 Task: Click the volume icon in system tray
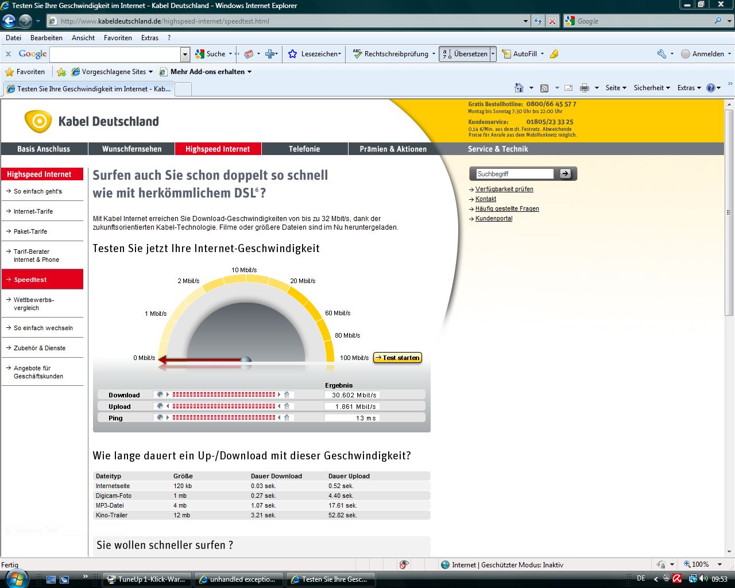(x=703, y=579)
